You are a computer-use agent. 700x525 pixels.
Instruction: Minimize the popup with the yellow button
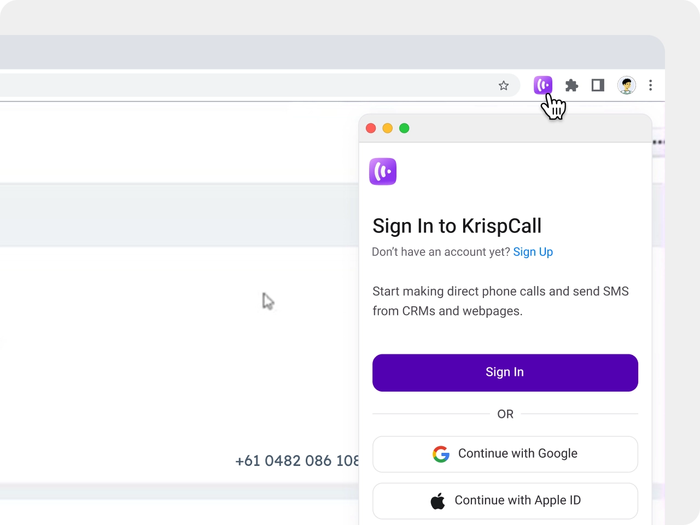tap(388, 128)
